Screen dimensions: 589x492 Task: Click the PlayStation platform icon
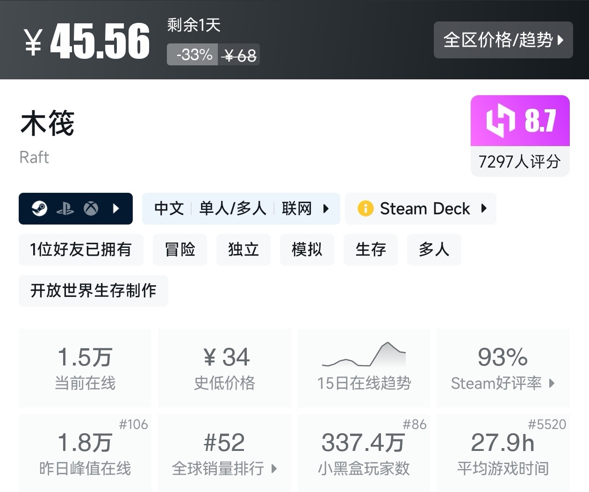pos(65,209)
